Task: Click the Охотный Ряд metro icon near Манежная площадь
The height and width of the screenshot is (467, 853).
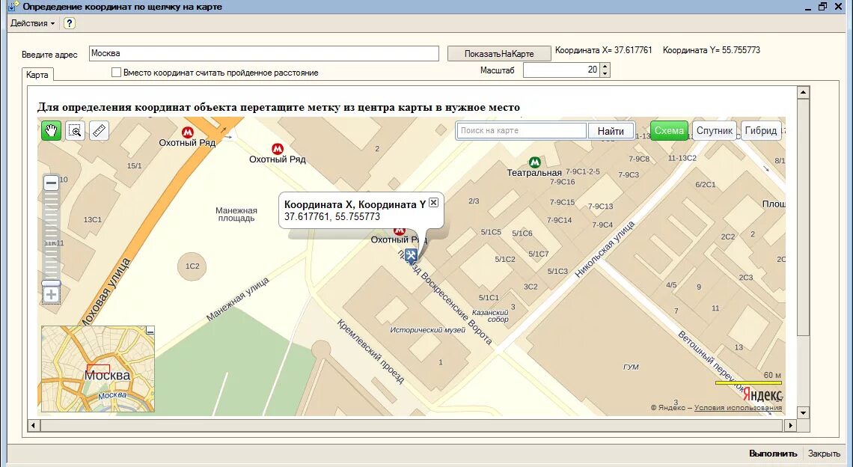Action: click(278, 149)
